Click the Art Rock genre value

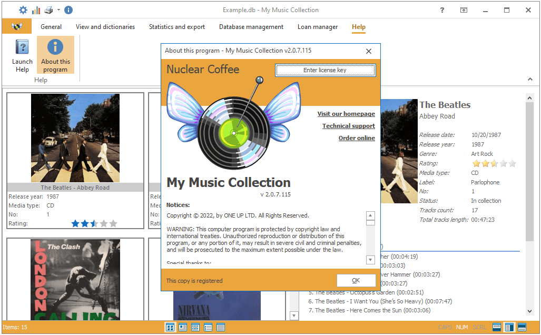(x=482, y=154)
